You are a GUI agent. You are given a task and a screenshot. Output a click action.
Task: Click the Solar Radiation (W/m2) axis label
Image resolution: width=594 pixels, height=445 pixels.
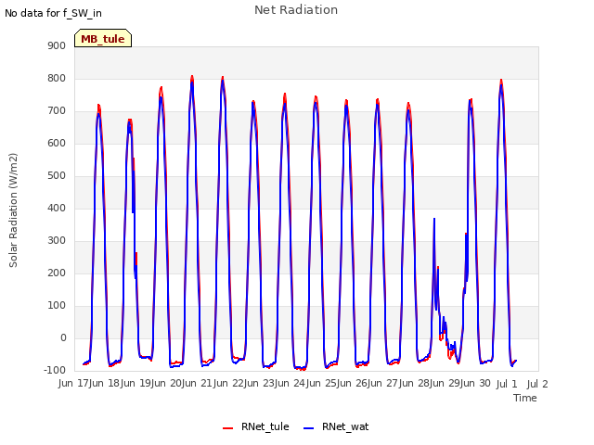pos(13,210)
